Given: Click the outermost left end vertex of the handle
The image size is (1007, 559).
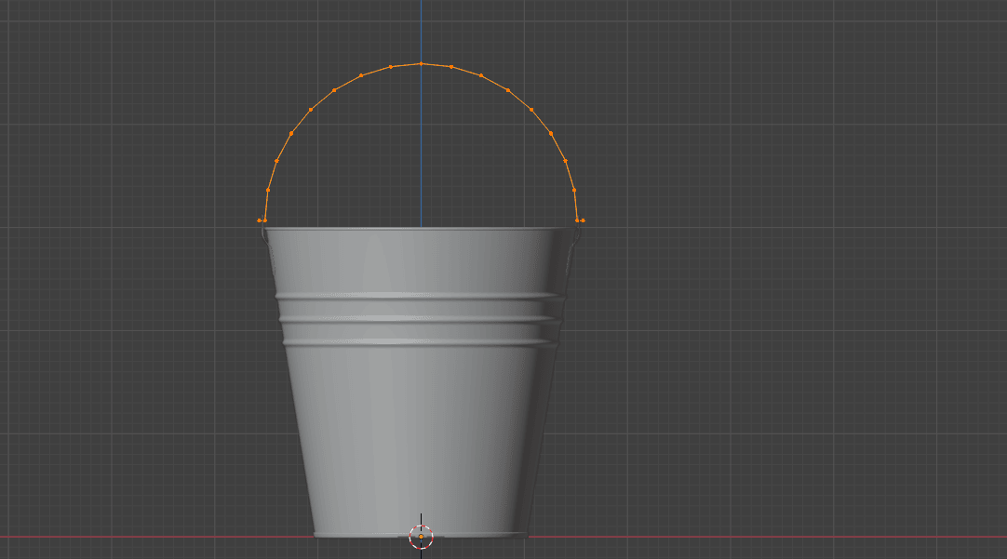Looking at the screenshot, I should pyautogui.click(x=259, y=220).
